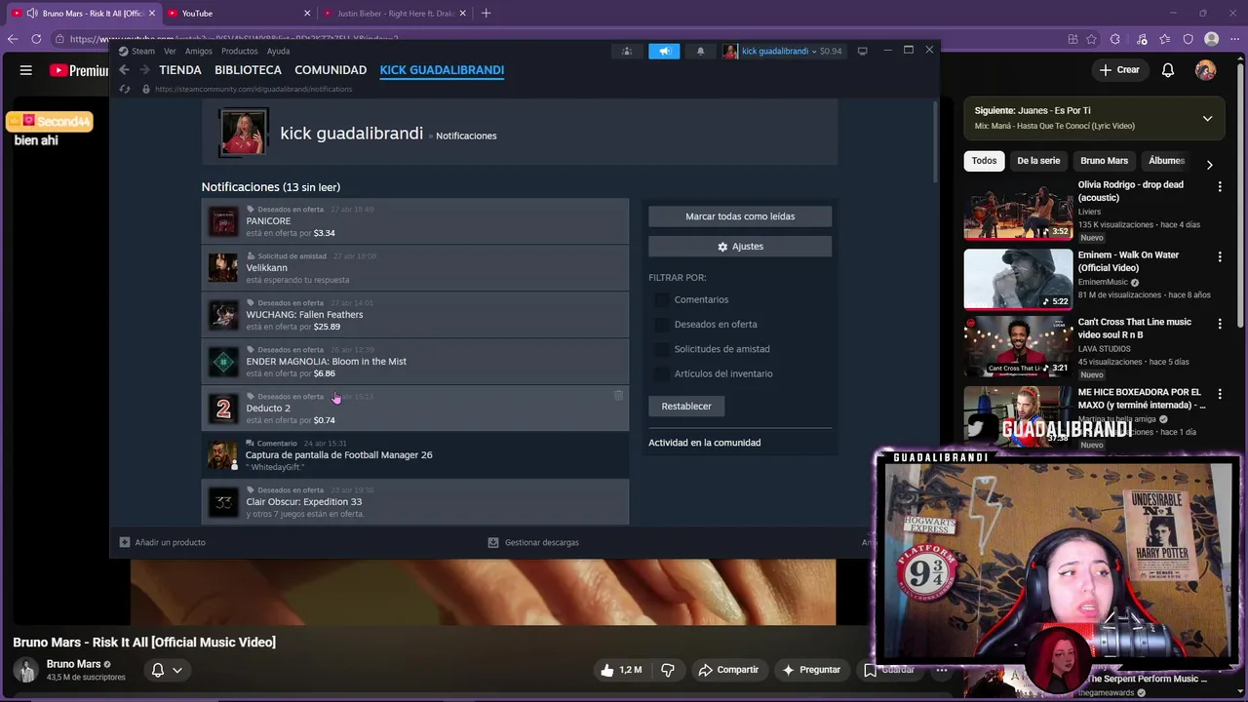Expand the Siguiente playlist panel chevron
1248x702 pixels.
1207,118
